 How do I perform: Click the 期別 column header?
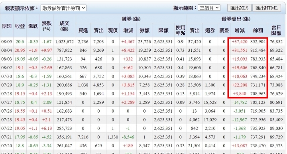(7, 26)
